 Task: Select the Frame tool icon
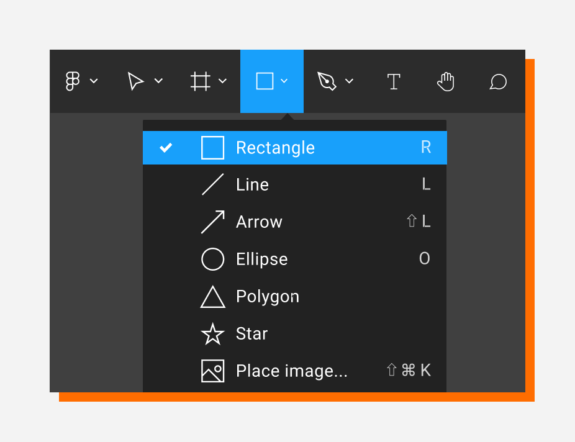coord(200,81)
